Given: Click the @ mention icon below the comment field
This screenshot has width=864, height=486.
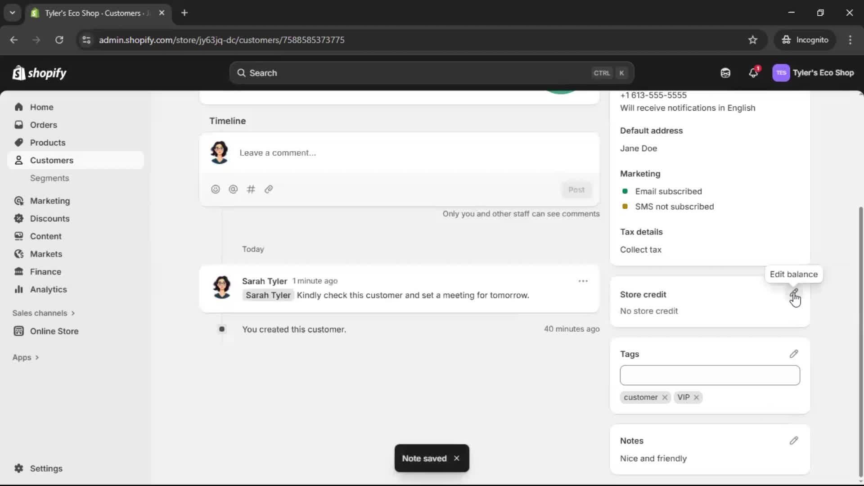Looking at the screenshot, I should click(x=233, y=189).
